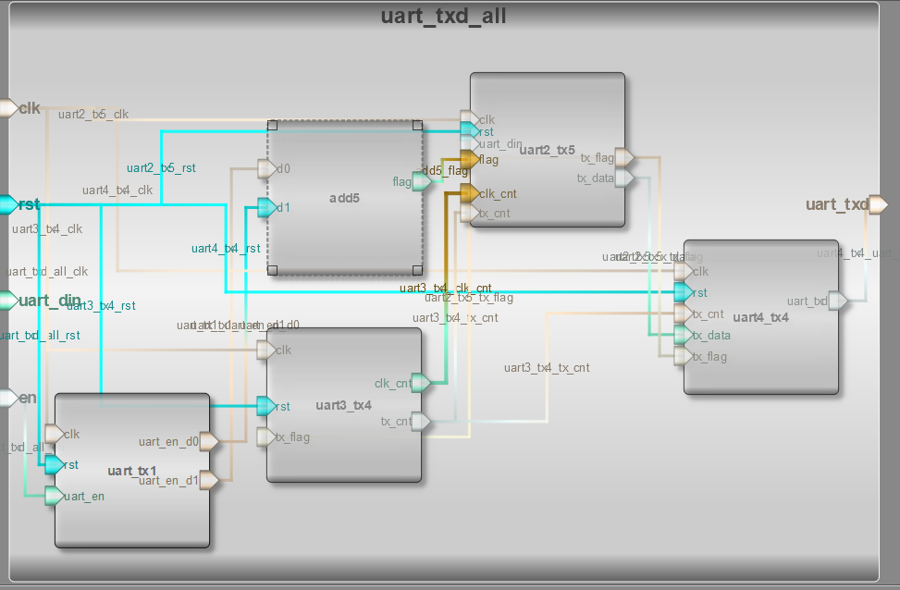This screenshot has height=590, width=900.
Task: Click the clk_cnt output pin of uart3_tx4
Action: tap(420, 381)
